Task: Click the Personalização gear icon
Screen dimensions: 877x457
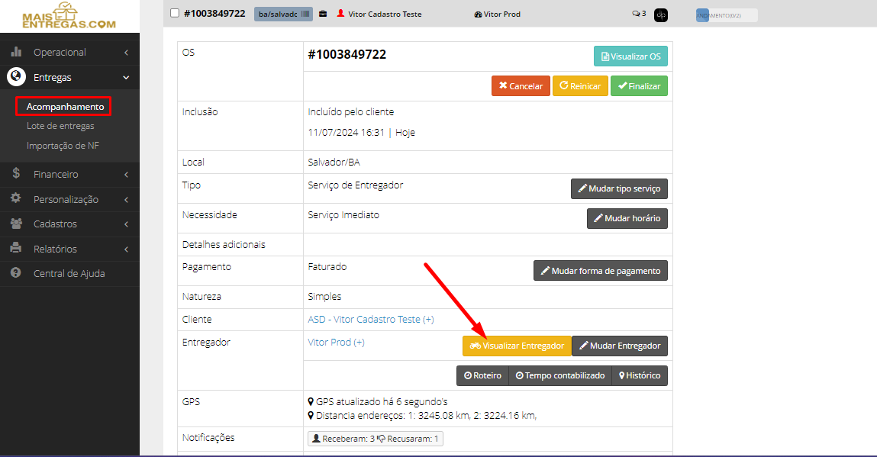Action: pyautogui.click(x=16, y=198)
